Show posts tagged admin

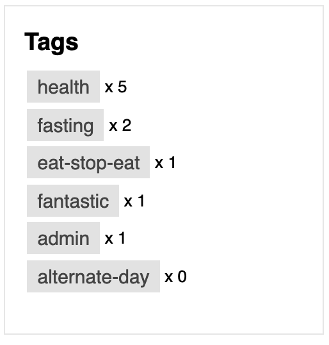coord(63,238)
